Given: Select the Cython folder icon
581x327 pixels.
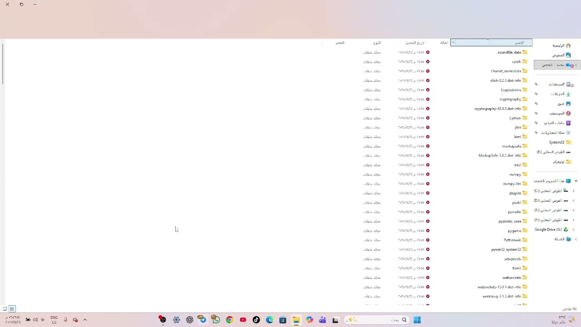Looking at the screenshot, I should click(525, 118).
